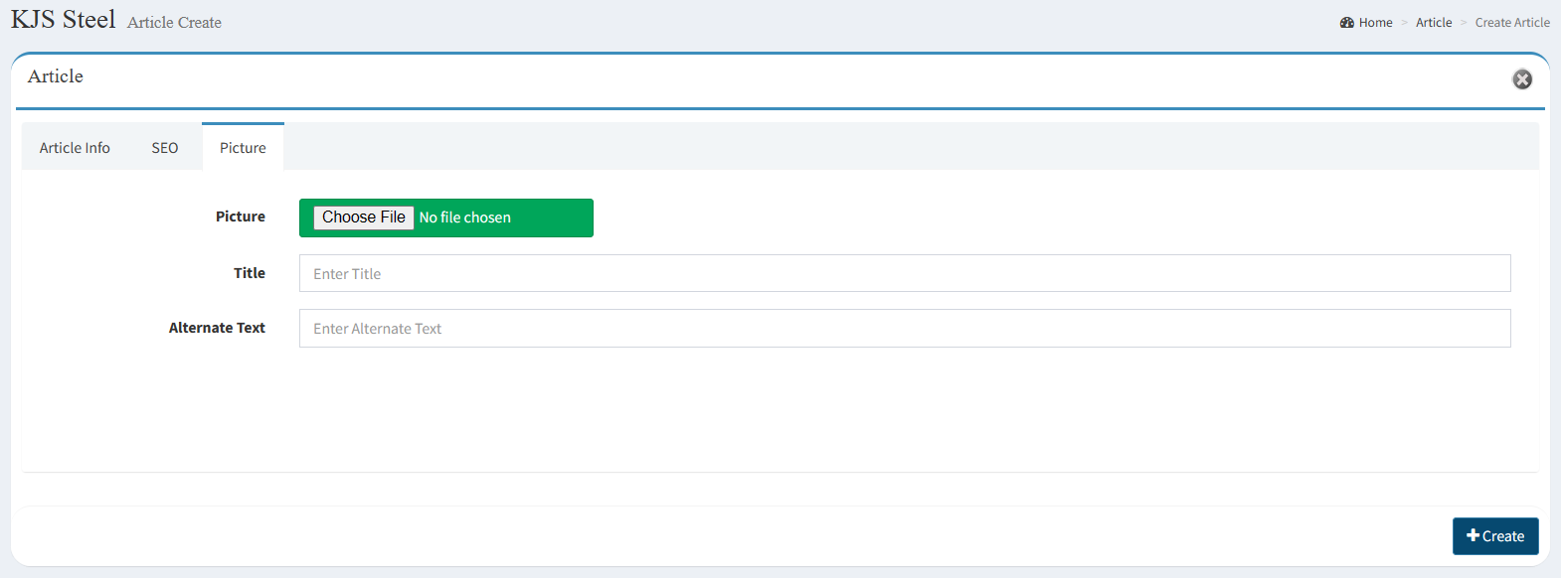Image resolution: width=1561 pixels, height=578 pixels.
Task: Click the Article panel heading
Action: pyautogui.click(x=56, y=76)
